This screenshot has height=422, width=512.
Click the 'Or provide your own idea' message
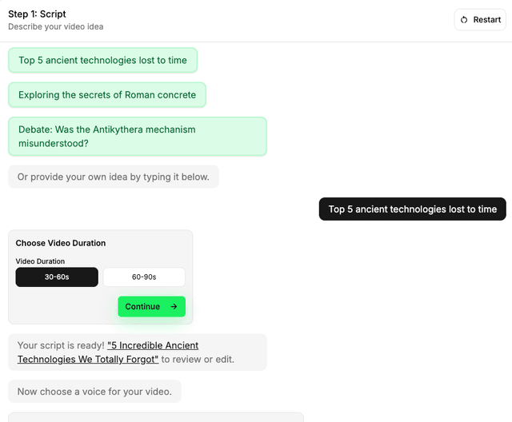113,177
